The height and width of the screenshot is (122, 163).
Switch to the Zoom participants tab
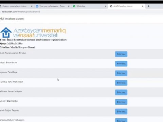53,6
